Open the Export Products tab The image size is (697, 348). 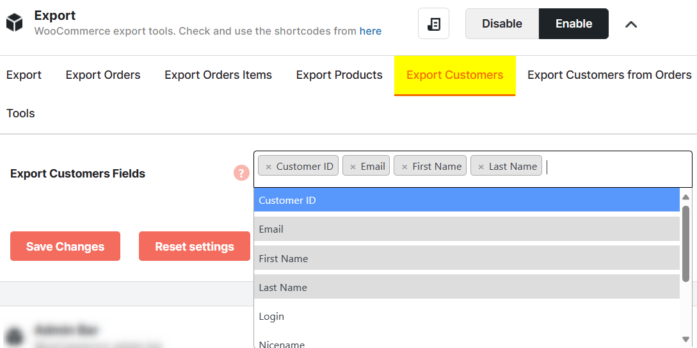point(339,75)
